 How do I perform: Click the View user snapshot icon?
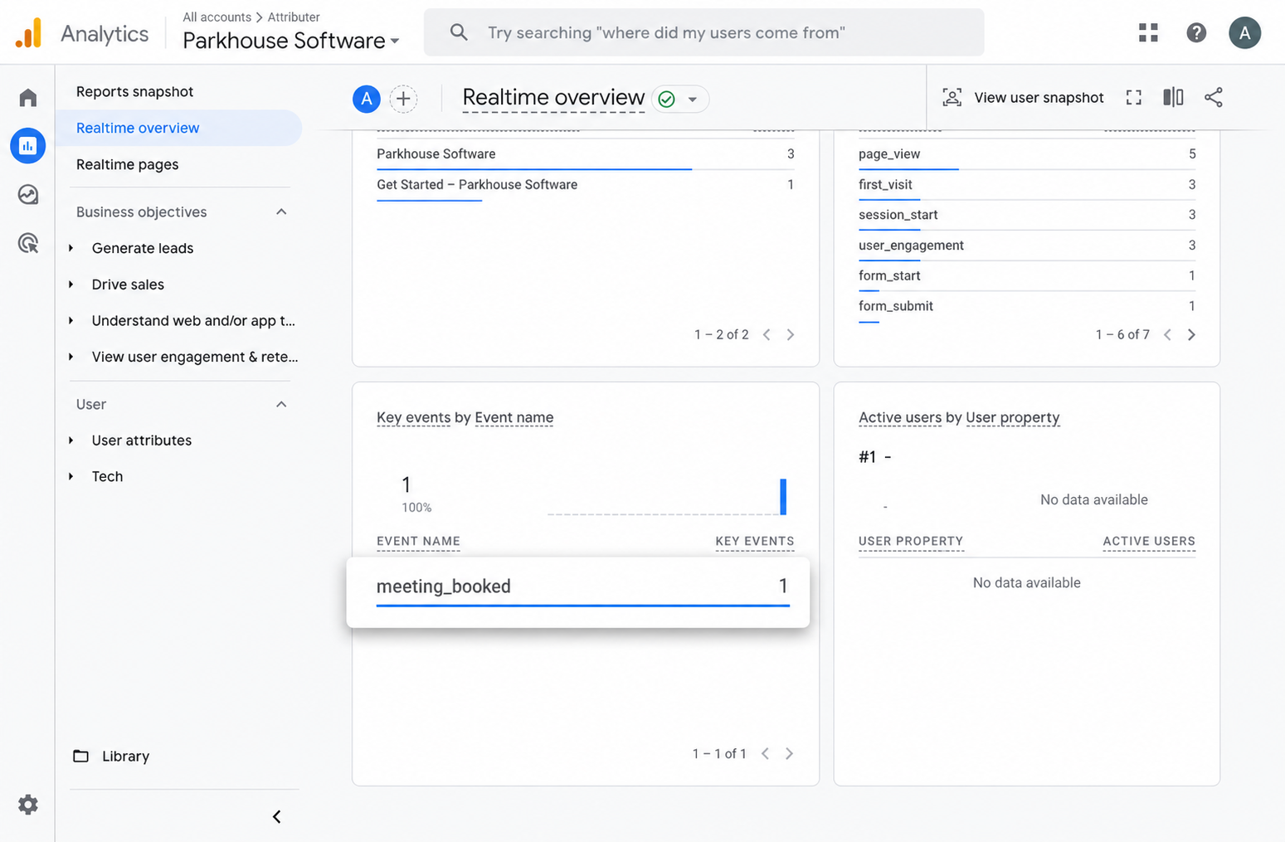(x=952, y=97)
